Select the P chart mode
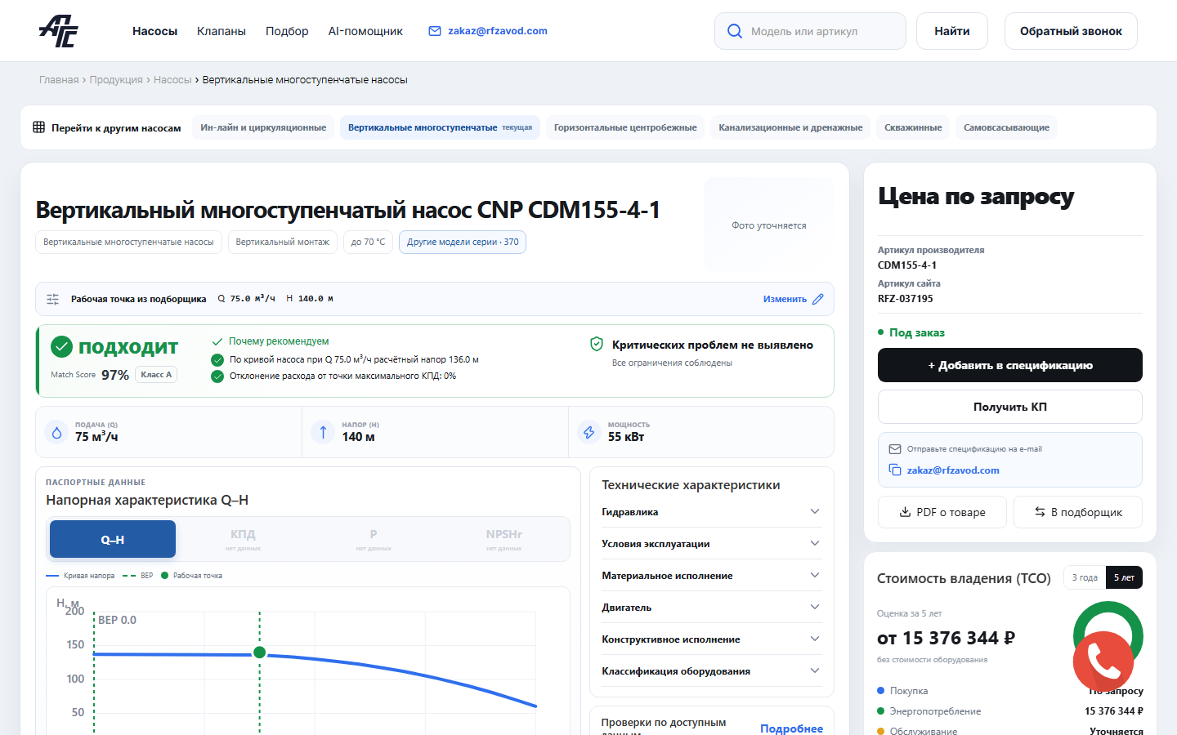Viewport: 1177px width, 735px height. point(374,539)
